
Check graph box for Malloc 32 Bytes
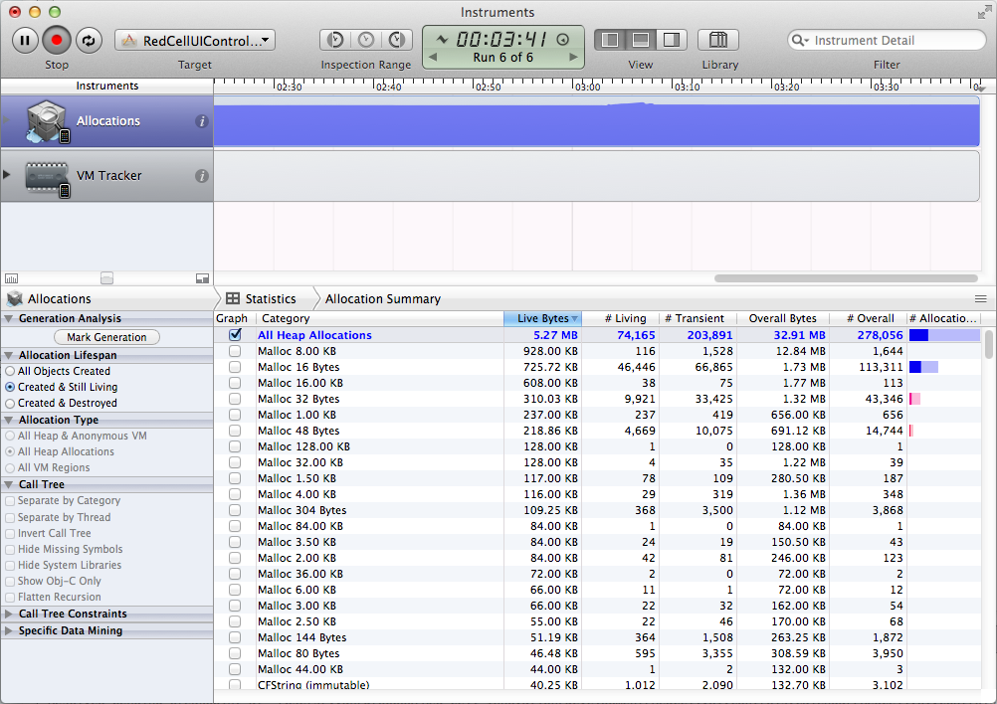[x=235, y=399]
